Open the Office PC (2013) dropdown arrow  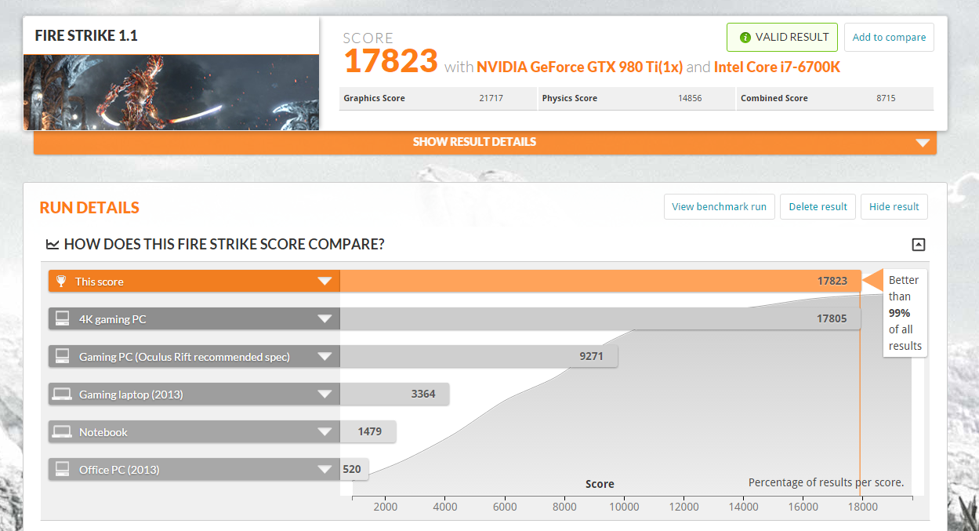click(325, 470)
